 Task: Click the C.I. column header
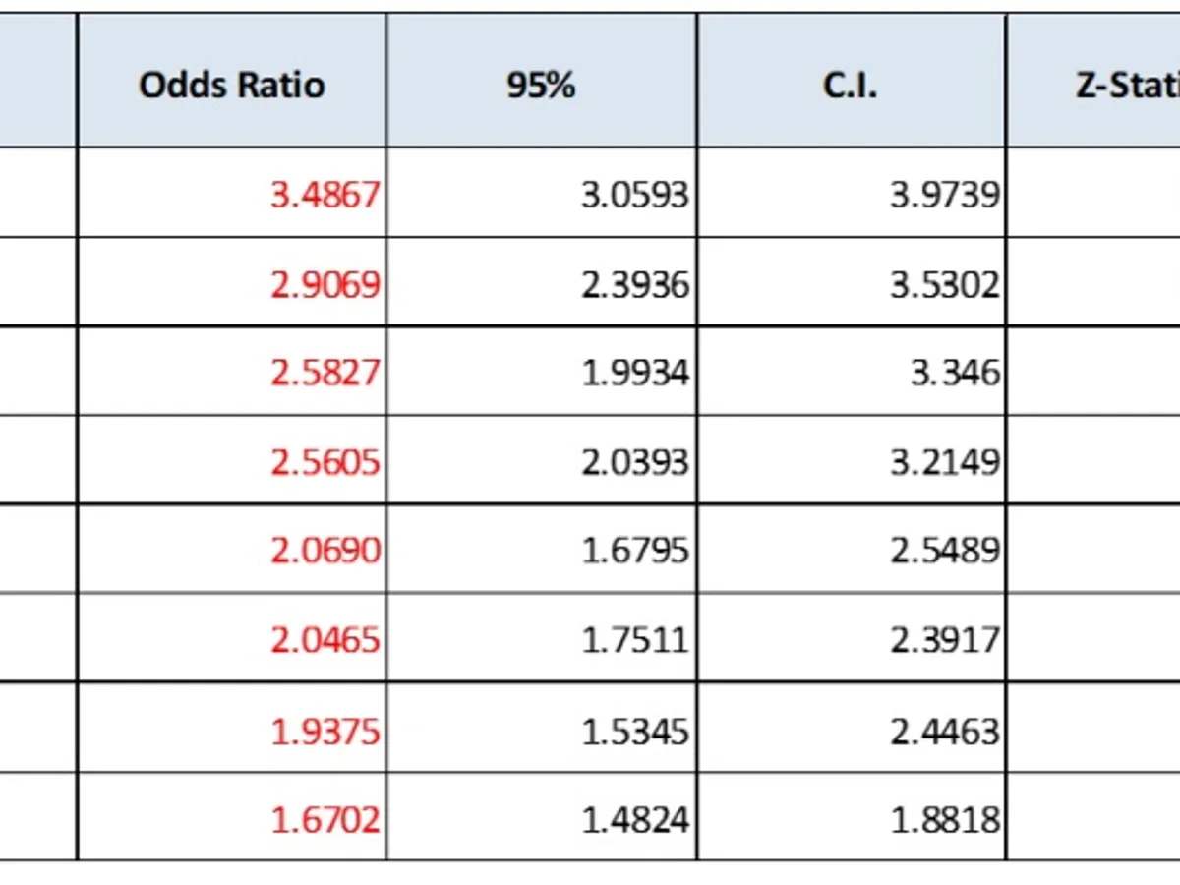(851, 86)
